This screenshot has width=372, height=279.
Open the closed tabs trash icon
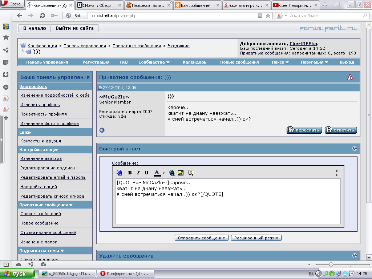coord(337,5)
